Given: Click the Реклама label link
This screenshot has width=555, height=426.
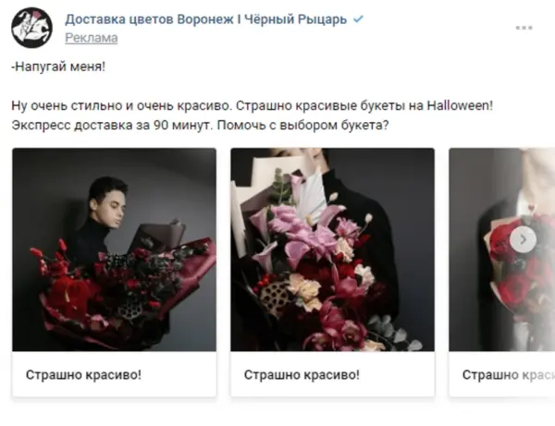Looking at the screenshot, I should tap(92, 38).
